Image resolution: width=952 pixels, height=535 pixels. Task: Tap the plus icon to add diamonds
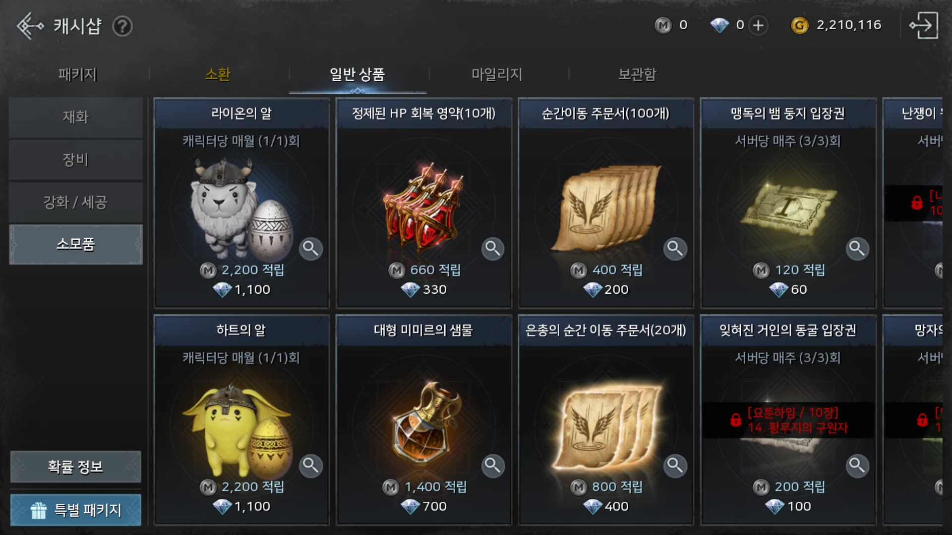[x=758, y=25]
